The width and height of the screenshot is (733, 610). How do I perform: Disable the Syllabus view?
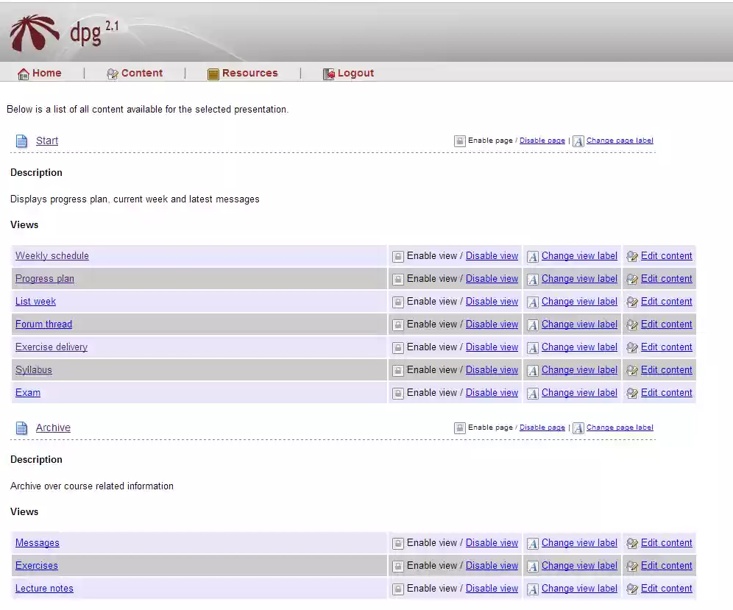492,369
